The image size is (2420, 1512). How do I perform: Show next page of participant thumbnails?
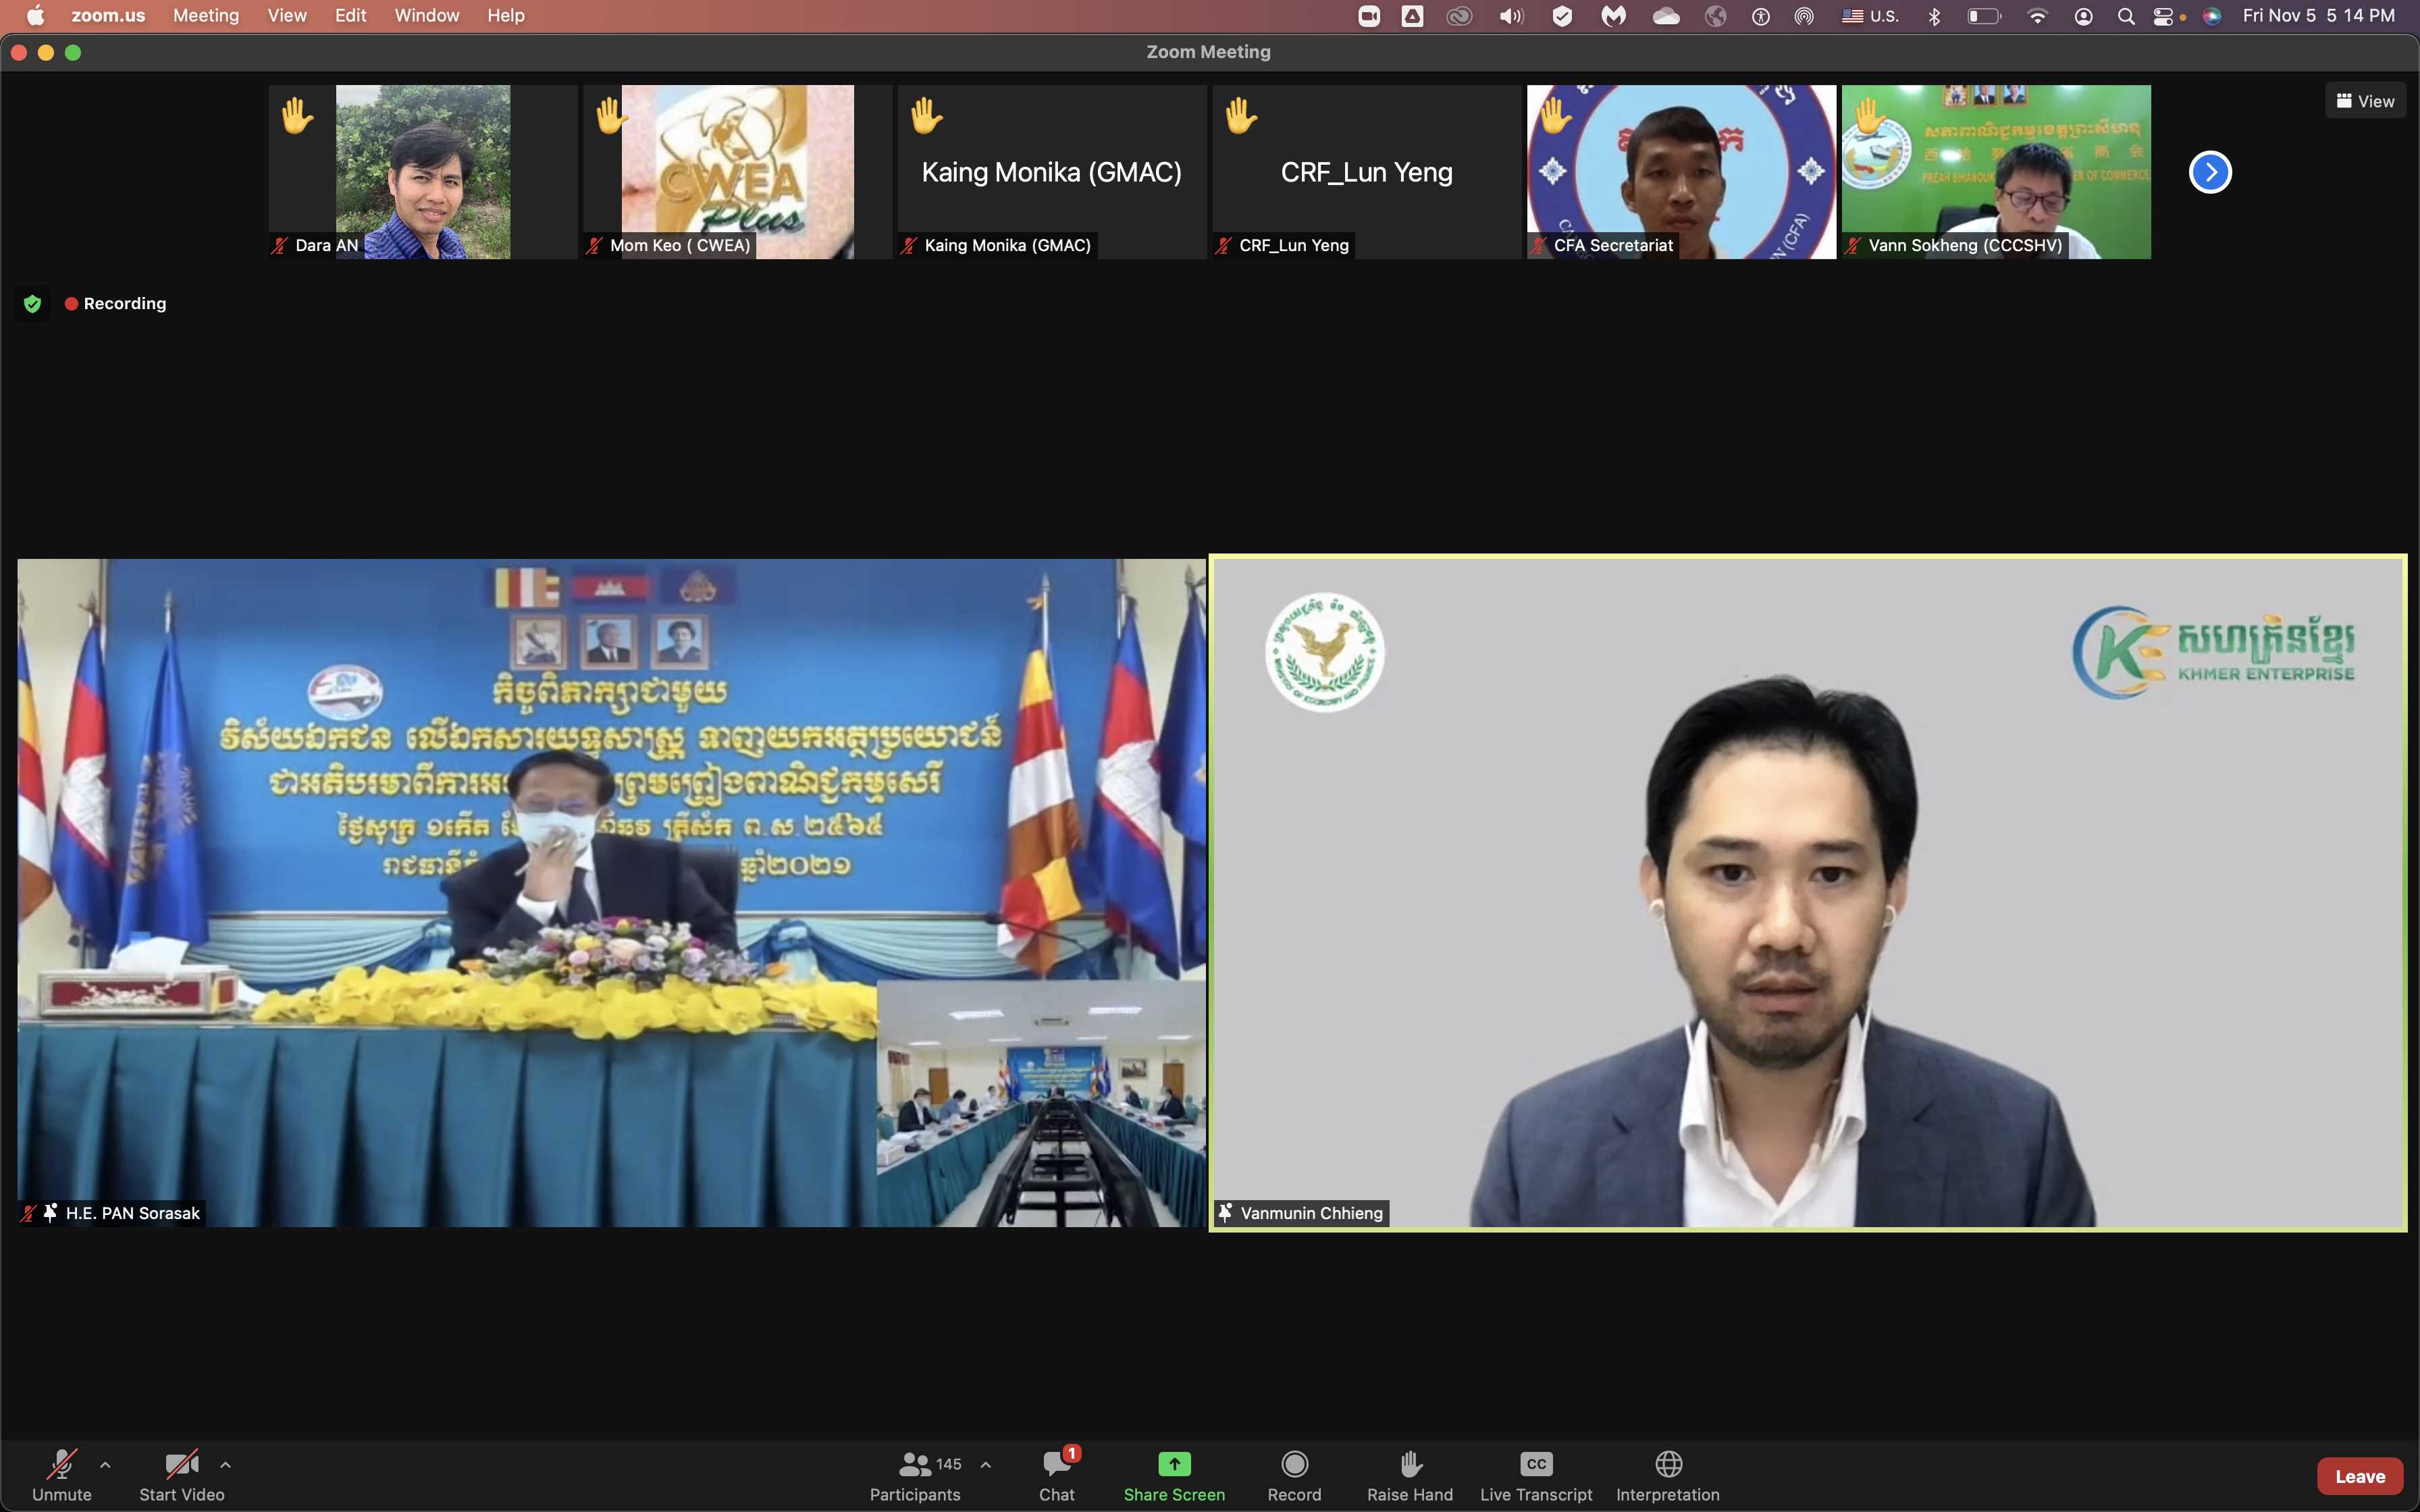2210,172
